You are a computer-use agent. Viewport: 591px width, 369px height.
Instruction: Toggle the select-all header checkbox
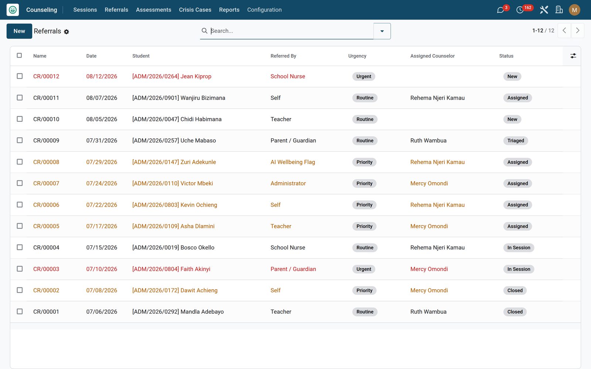pos(20,55)
